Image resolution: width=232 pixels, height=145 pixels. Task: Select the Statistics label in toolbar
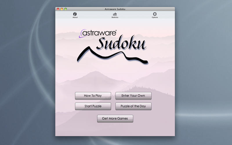pyautogui.click(x=115, y=17)
